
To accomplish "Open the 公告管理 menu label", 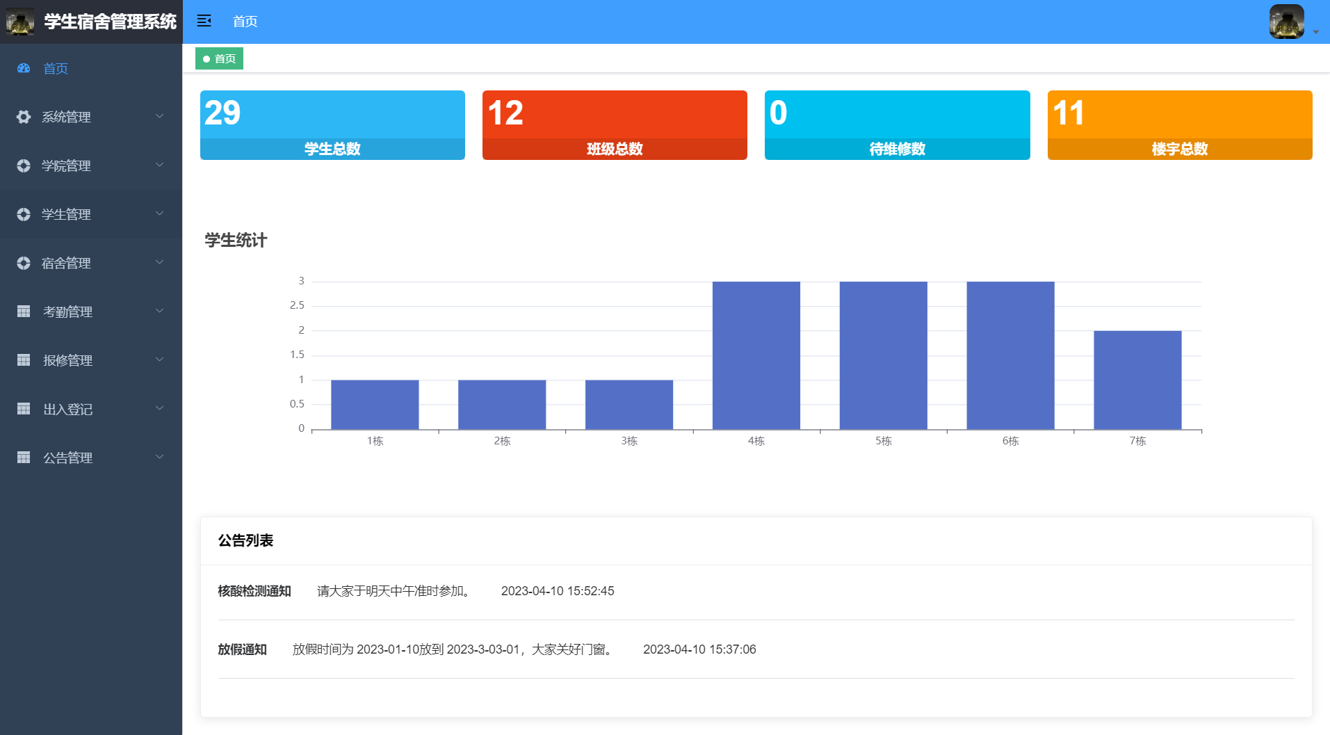I will [x=67, y=458].
